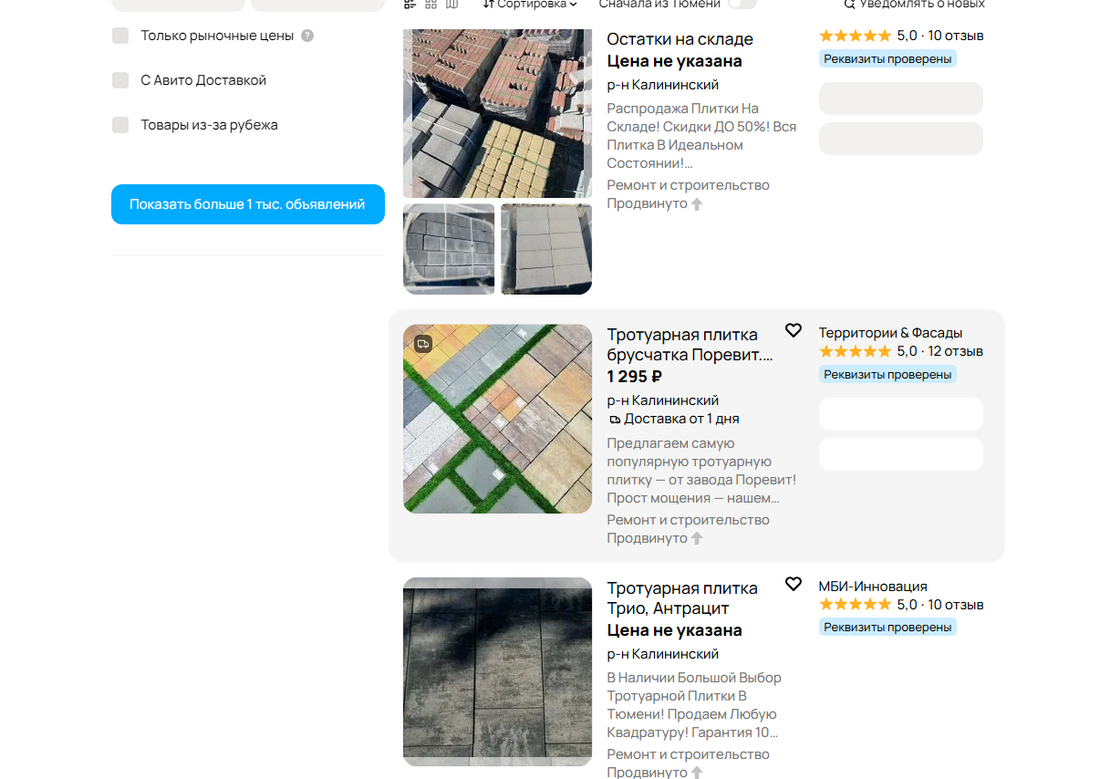Click Показать больше 1 тыс. объявлений button
The height and width of the screenshot is (779, 1100).
coord(248,204)
